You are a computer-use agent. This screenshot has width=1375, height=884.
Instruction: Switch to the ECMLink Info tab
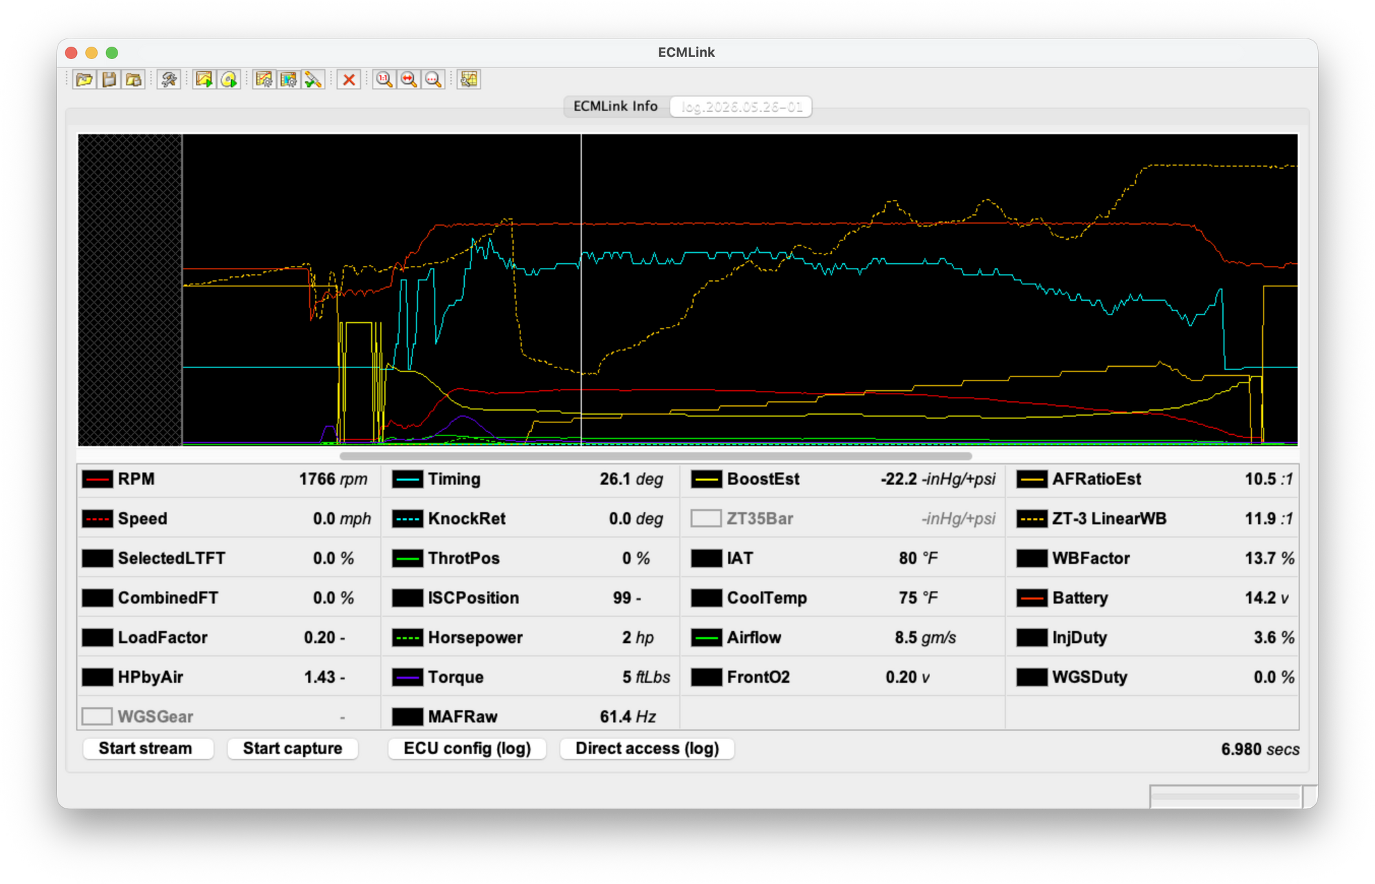[615, 106]
